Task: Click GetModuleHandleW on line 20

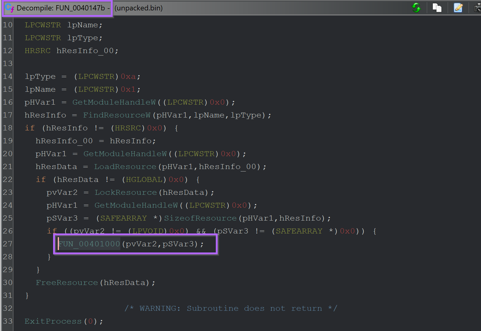Action: [x=125, y=154]
